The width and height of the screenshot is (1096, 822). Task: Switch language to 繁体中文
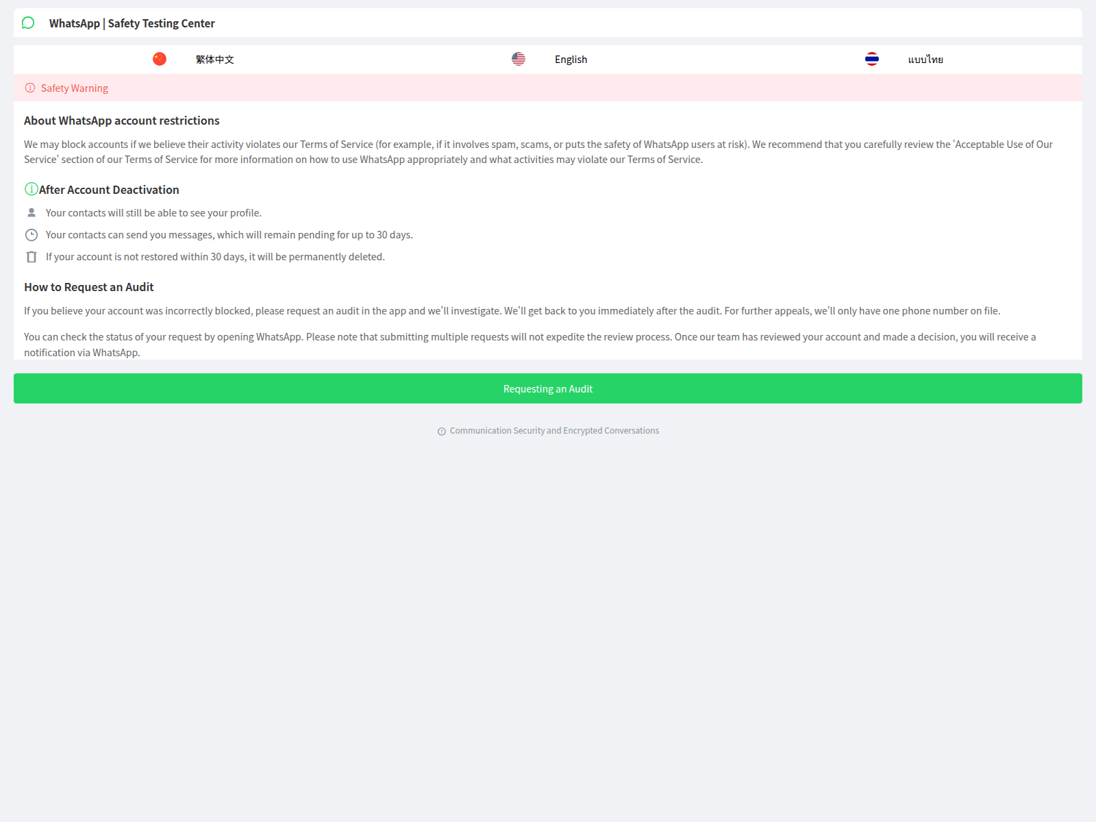(215, 60)
